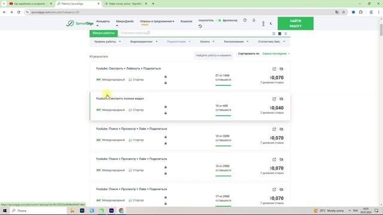The width and height of the screenshot is (383, 215).
Task: Focus the job search by name field
Action: pyautogui.click(x=214, y=56)
